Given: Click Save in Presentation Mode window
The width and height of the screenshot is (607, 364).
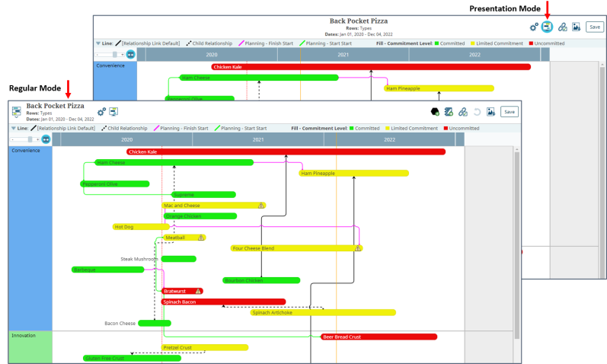Looking at the screenshot, I should [x=595, y=27].
